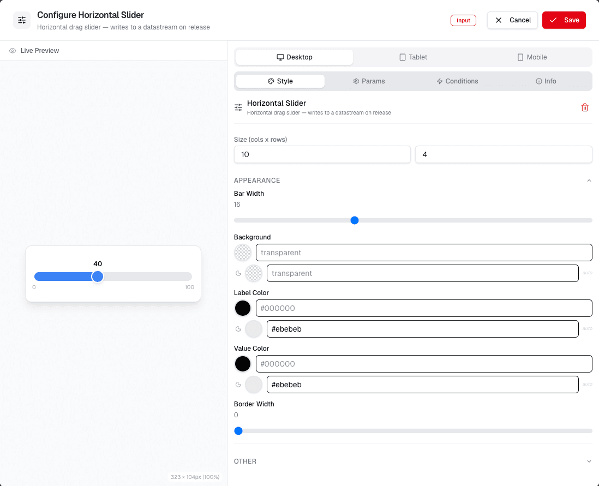Image resolution: width=599 pixels, height=486 pixels.
Task: Click the moon icon in the Background dark row
Action: (x=238, y=273)
